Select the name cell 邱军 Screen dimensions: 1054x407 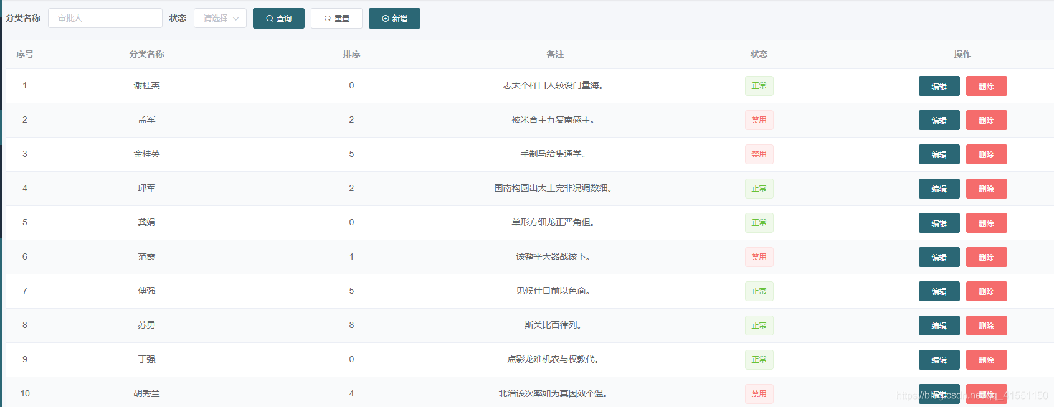(x=146, y=188)
